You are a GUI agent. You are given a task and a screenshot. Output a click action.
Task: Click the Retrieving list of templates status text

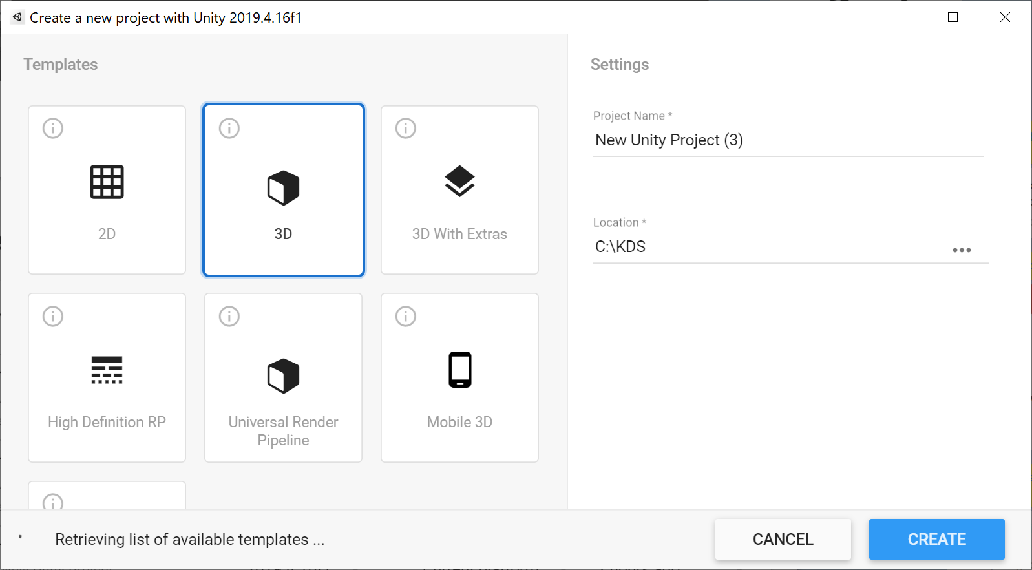click(x=190, y=539)
